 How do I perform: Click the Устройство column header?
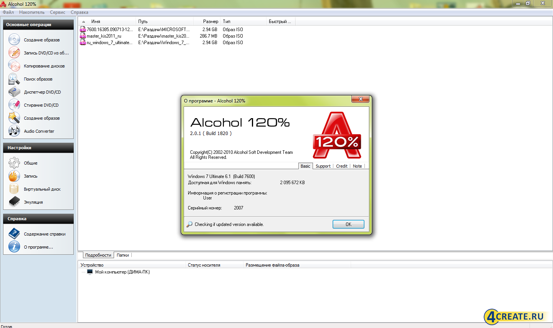pos(132,265)
